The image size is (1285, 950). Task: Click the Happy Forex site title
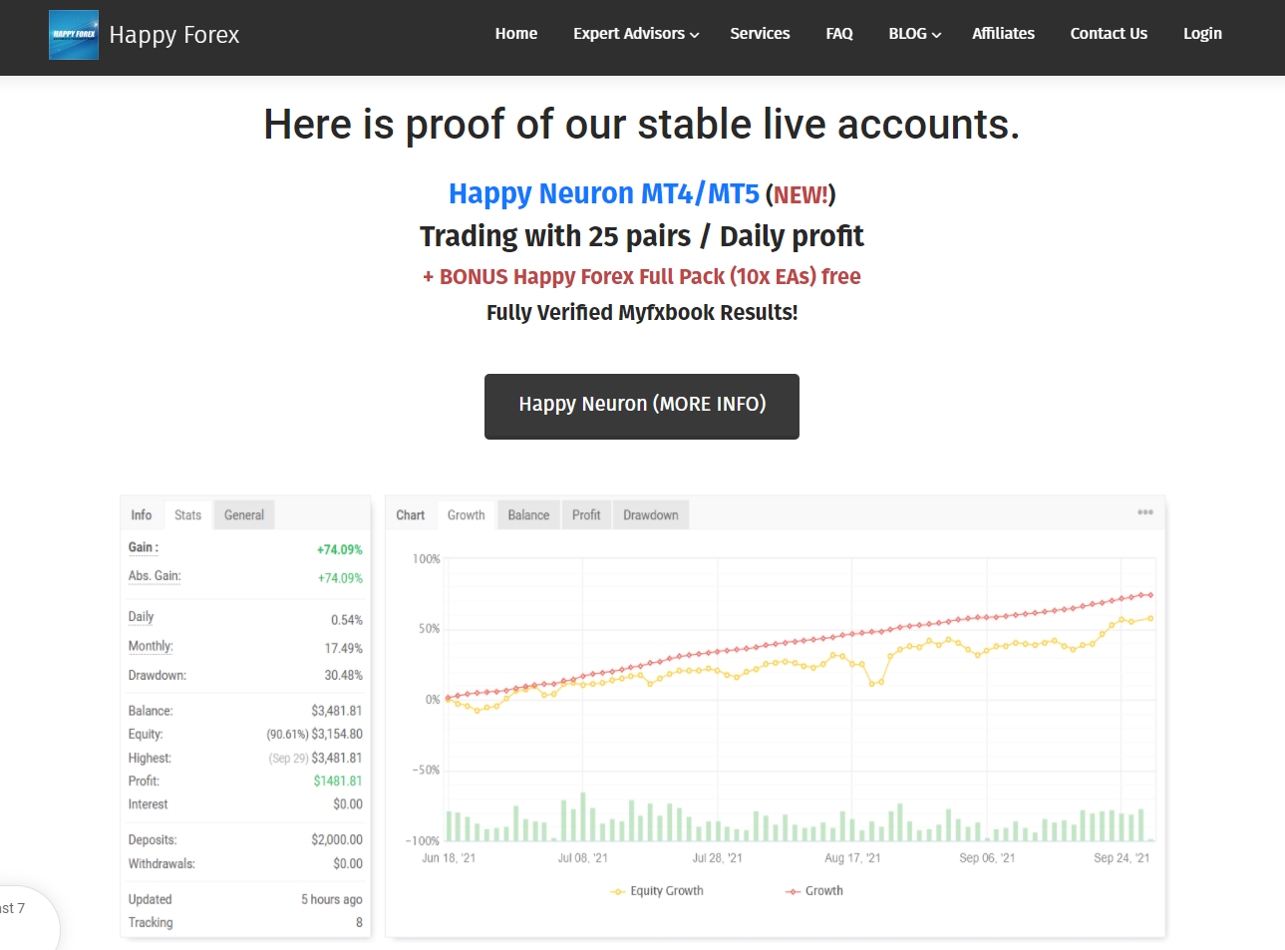[174, 35]
